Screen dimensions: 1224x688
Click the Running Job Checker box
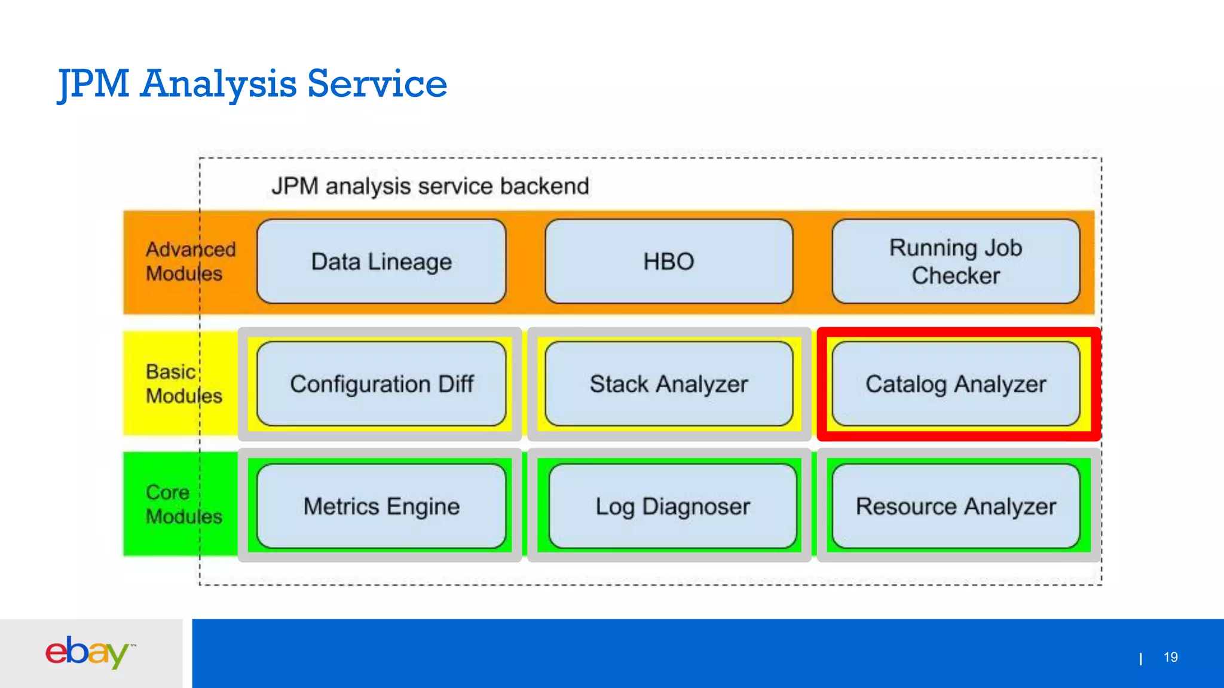coord(956,262)
